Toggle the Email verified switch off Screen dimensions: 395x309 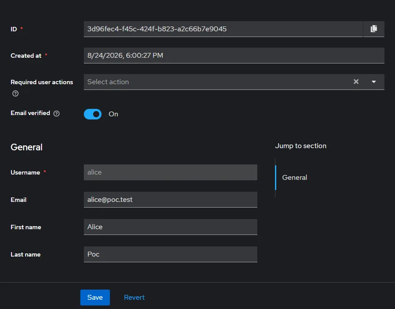coord(93,114)
